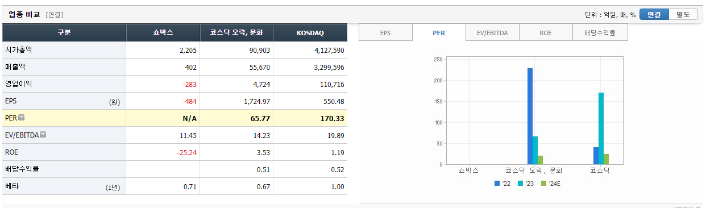Click the sector sales value 55,670
706x208 pixels.
[259, 68]
